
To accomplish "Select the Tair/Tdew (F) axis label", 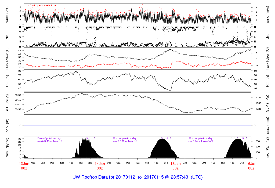I will (x=7, y=58).
